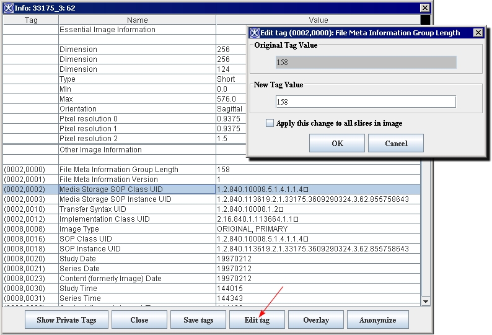Click the Tag column header
Screen dimensions: 492x335
coord(31,20)
